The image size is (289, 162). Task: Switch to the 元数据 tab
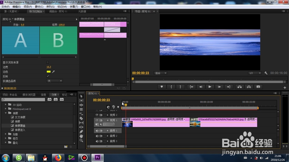82,12
